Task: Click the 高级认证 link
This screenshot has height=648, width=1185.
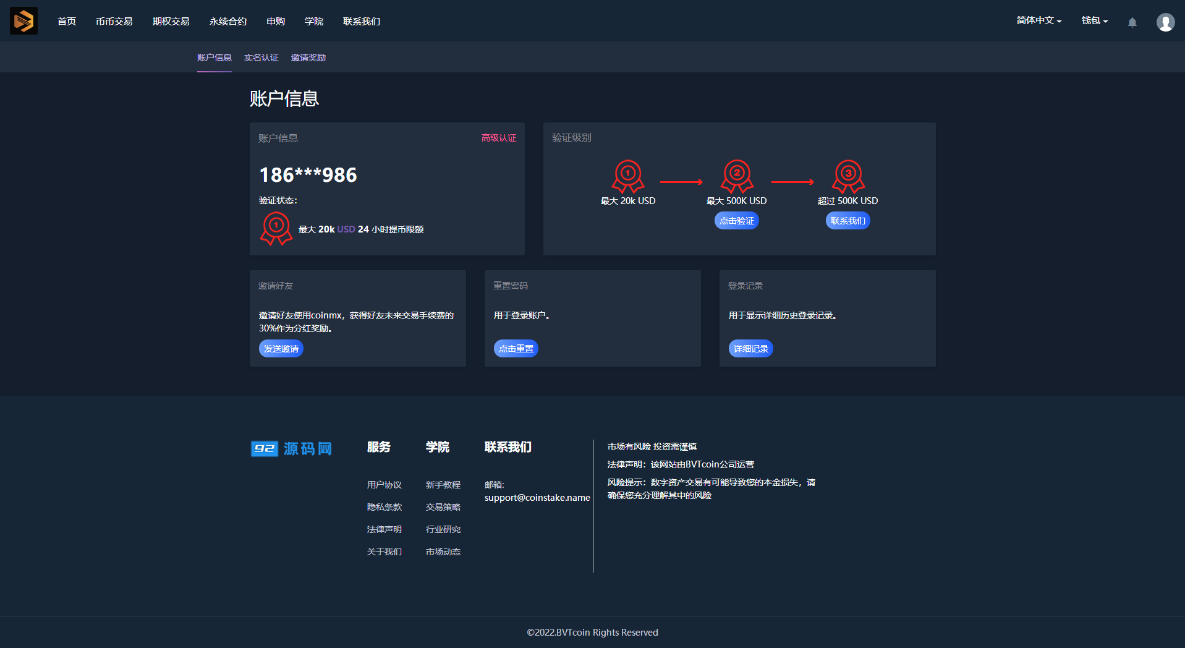Action: [x=499, y=138]
